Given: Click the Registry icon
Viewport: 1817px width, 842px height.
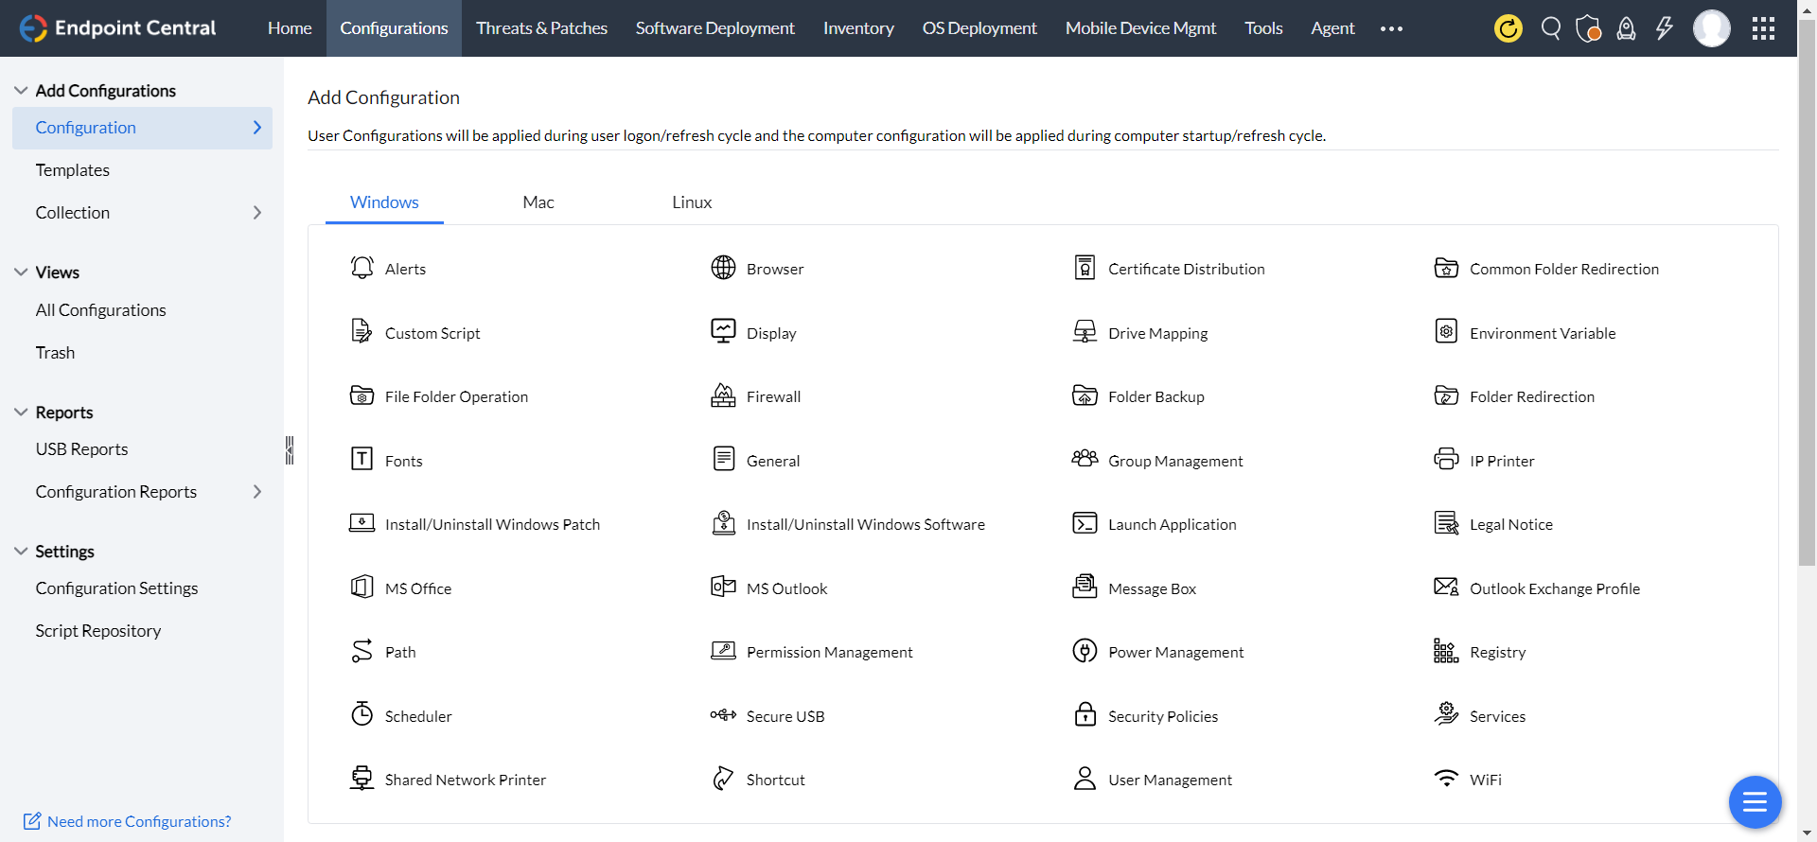Looking at the screenshot, I should coord(1446,651).
